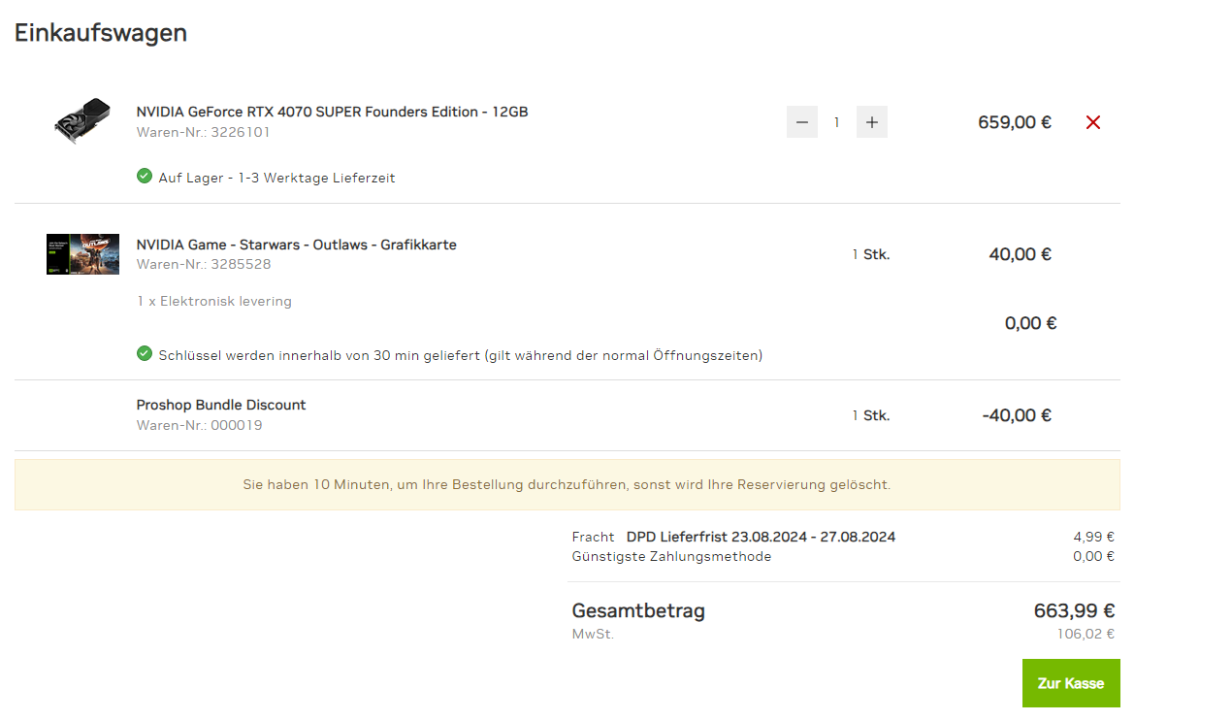
Task: Click the -40,00 € discount amount
Action: 1017,415
